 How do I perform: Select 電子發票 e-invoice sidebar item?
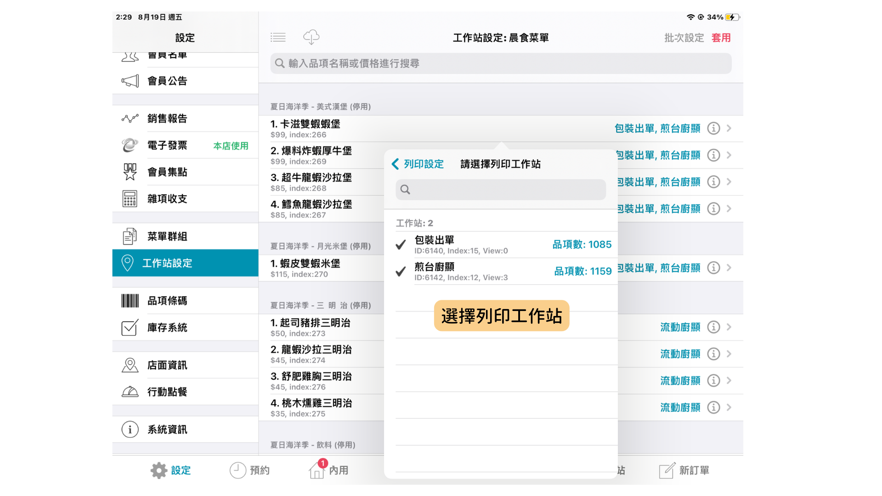coord(185,145)
